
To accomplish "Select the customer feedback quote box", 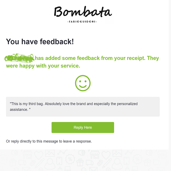I will (x=83, y=107).
